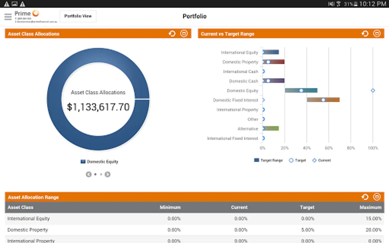Click the 20.00% maximum for Domestic Property

click(x=374, y=230)
